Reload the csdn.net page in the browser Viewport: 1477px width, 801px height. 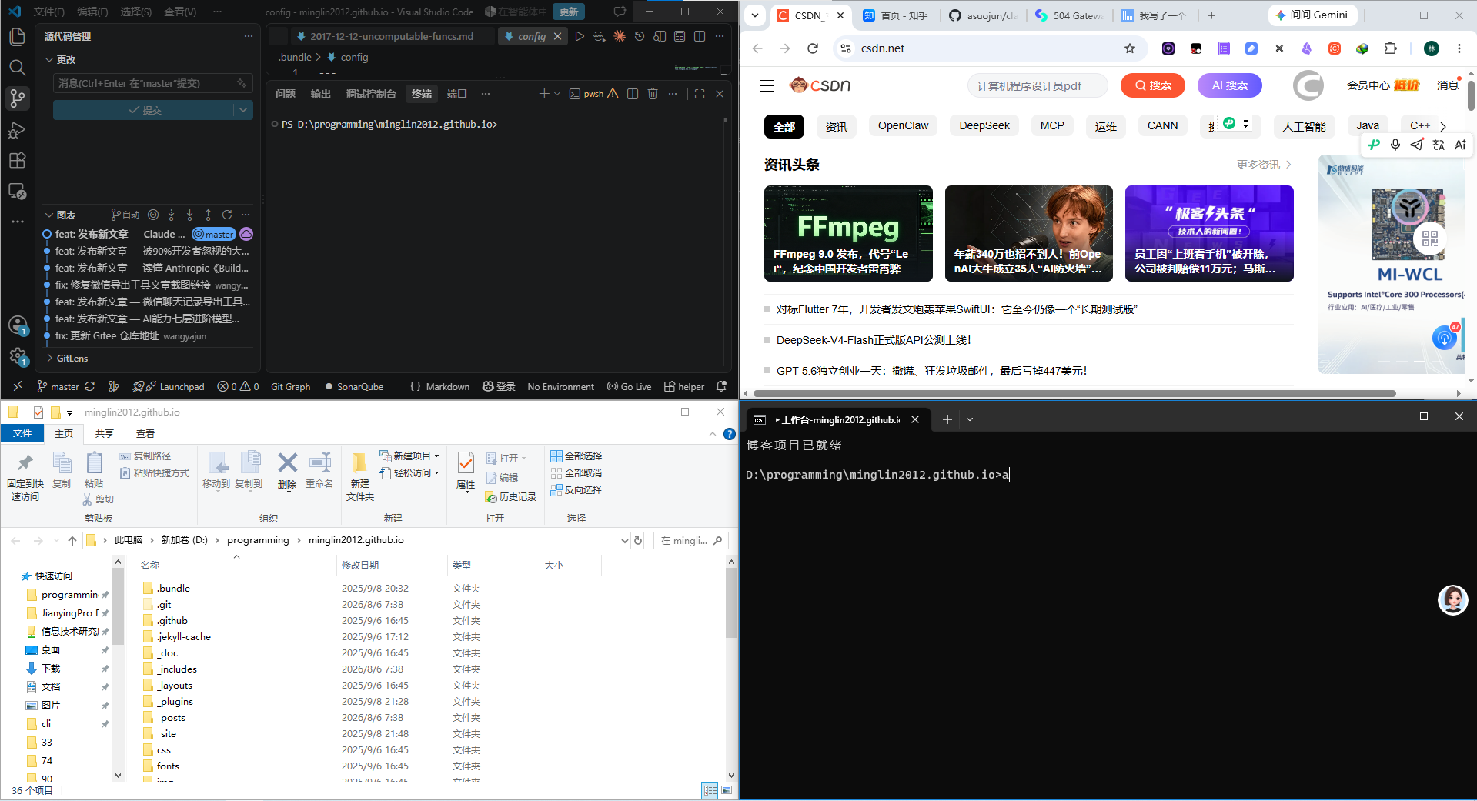(813, 48)
